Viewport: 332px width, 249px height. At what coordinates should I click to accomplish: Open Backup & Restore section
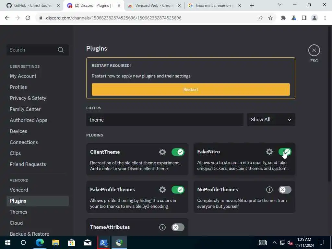click(30, 234)
